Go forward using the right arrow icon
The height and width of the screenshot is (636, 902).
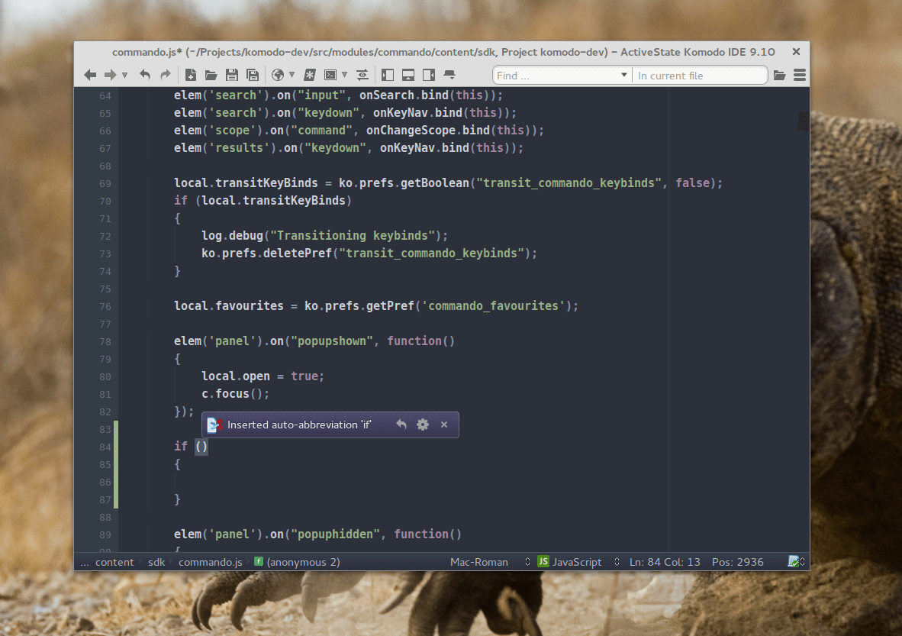[110, 75]
